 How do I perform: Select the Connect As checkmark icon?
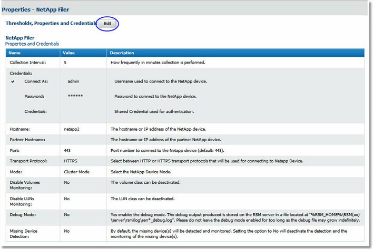(13, 81)
